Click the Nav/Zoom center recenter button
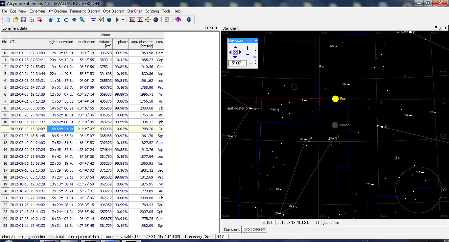 (235, 52)
